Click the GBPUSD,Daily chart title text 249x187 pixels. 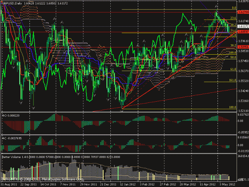click(12, 3)
